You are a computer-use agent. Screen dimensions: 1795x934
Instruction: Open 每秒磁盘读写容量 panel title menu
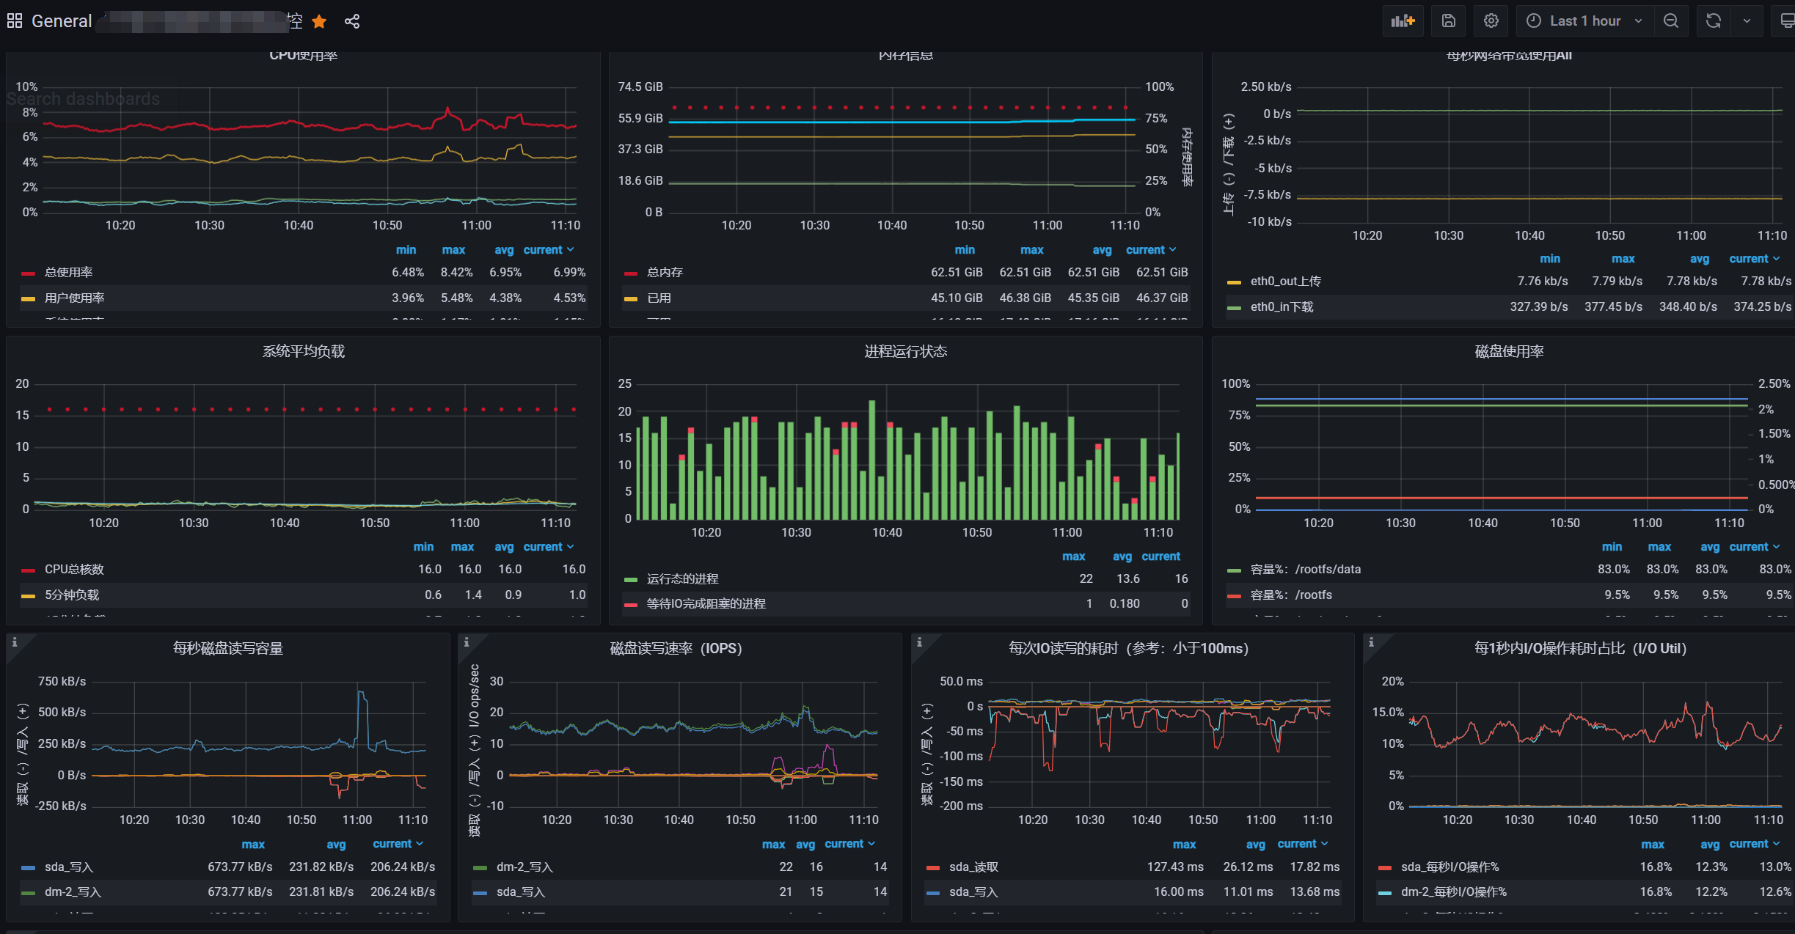tap(227, 648)
